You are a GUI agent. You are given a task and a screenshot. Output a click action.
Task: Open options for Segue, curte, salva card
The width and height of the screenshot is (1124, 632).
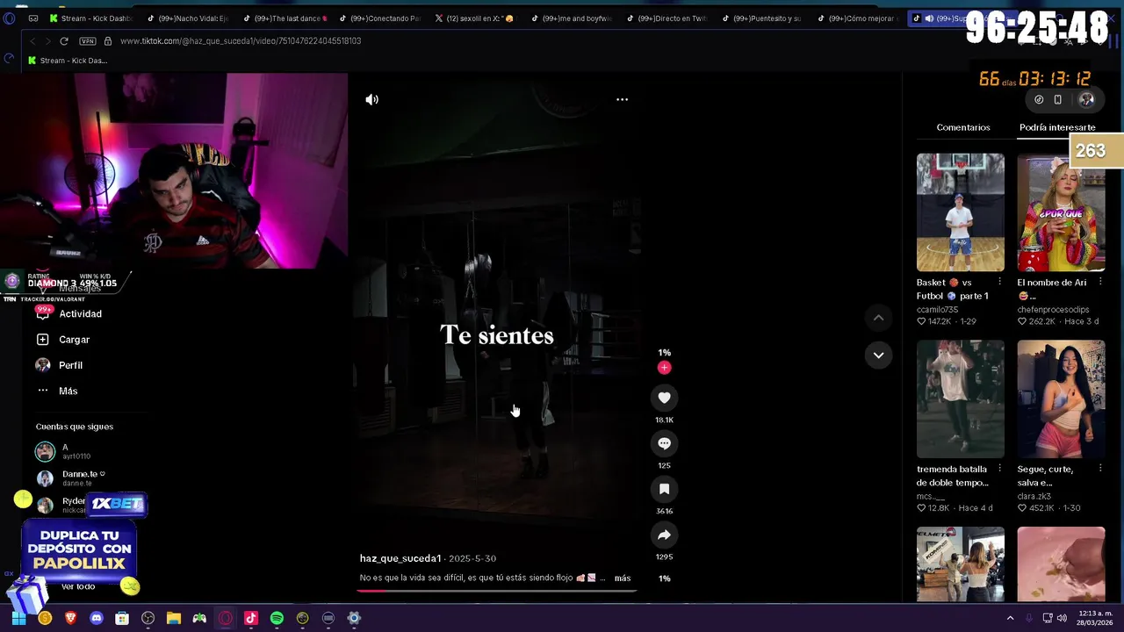click(x=1100, y=469)
